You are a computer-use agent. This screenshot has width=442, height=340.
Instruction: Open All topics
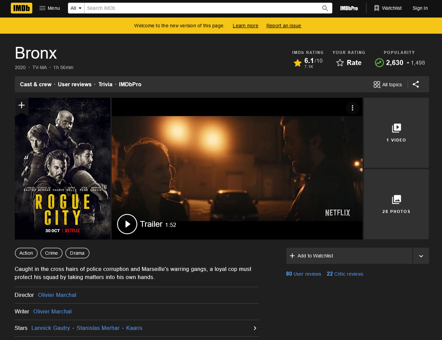(x=388, y=85)
